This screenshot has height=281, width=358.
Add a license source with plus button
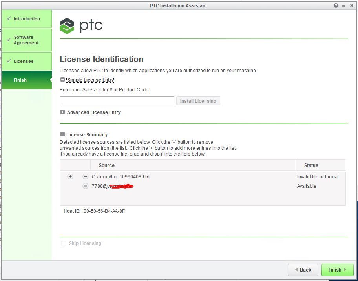coord(70,177)
